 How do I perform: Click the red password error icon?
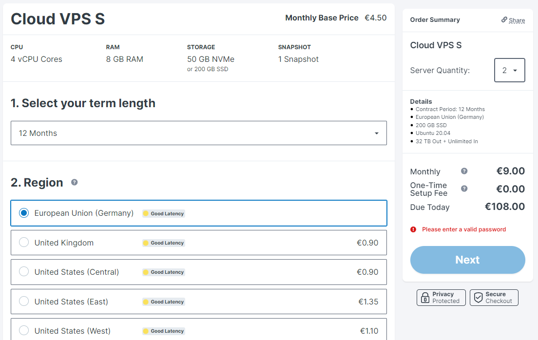[413, 229]
